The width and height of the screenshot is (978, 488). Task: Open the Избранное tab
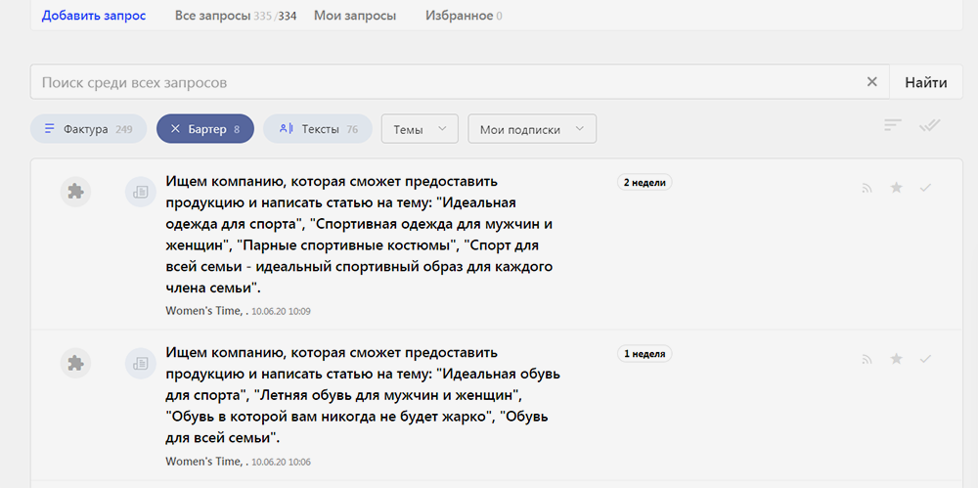tap(464, 16)
